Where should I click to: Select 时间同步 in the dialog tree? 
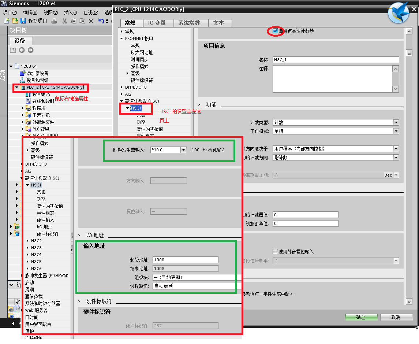(x=139, y=59)
